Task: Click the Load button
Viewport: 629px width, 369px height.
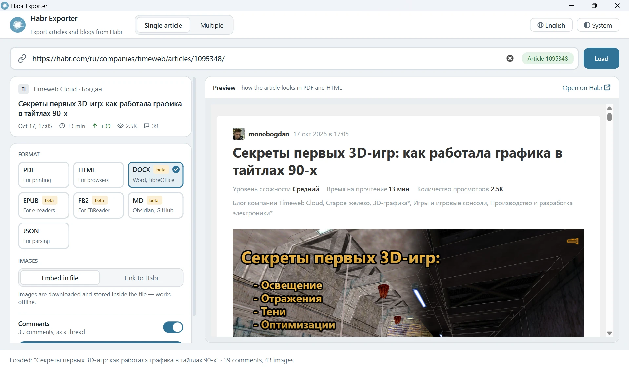Action: coord(601,58)
